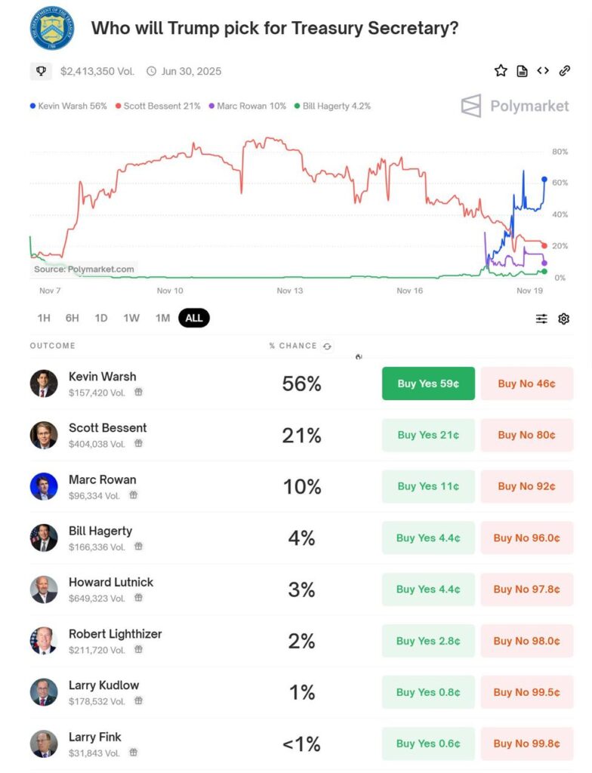
Task: Click the gift icon under Kevin Warsh
Action: [139, 392]
